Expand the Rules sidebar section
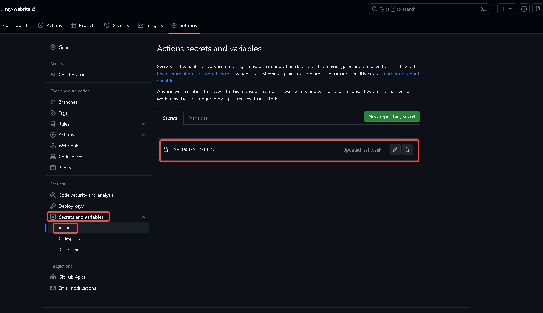Viewport: 543px width, 313px height. tap(143, 124)
